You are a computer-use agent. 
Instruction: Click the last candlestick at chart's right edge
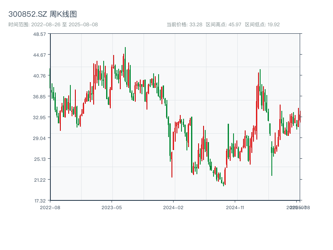click(300, 117)
